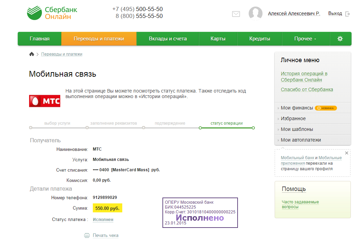
Task: Open Переводы и платежи tab
Action: (99, 39)
